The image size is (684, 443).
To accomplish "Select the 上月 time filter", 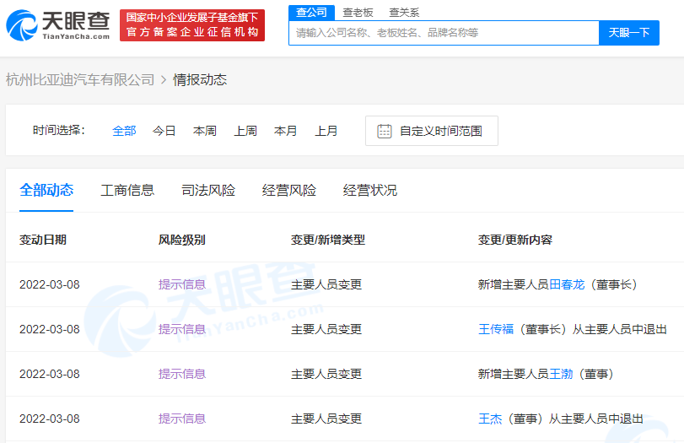I will tap(326, 131).
